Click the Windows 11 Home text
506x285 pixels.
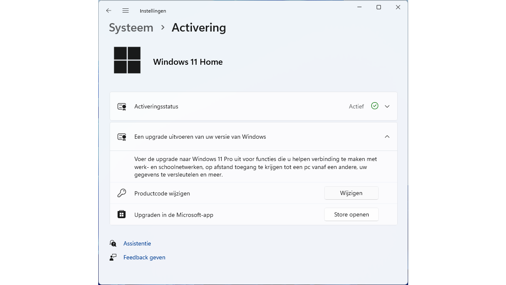(188, 62)
